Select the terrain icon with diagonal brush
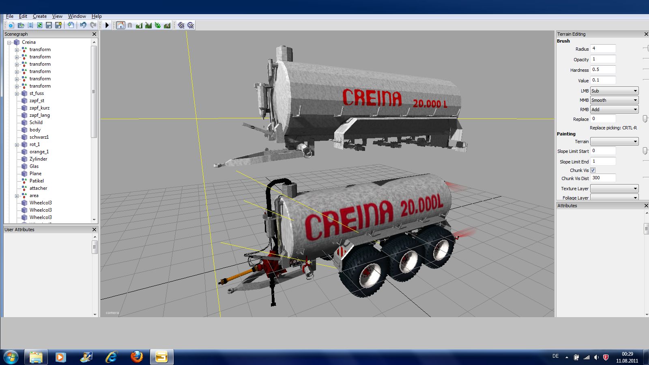This screenshot has width=649, height=365. click(x=148, y=25)
